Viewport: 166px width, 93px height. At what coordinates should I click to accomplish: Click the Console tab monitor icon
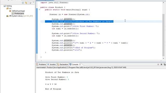click(x=70, y=64)
